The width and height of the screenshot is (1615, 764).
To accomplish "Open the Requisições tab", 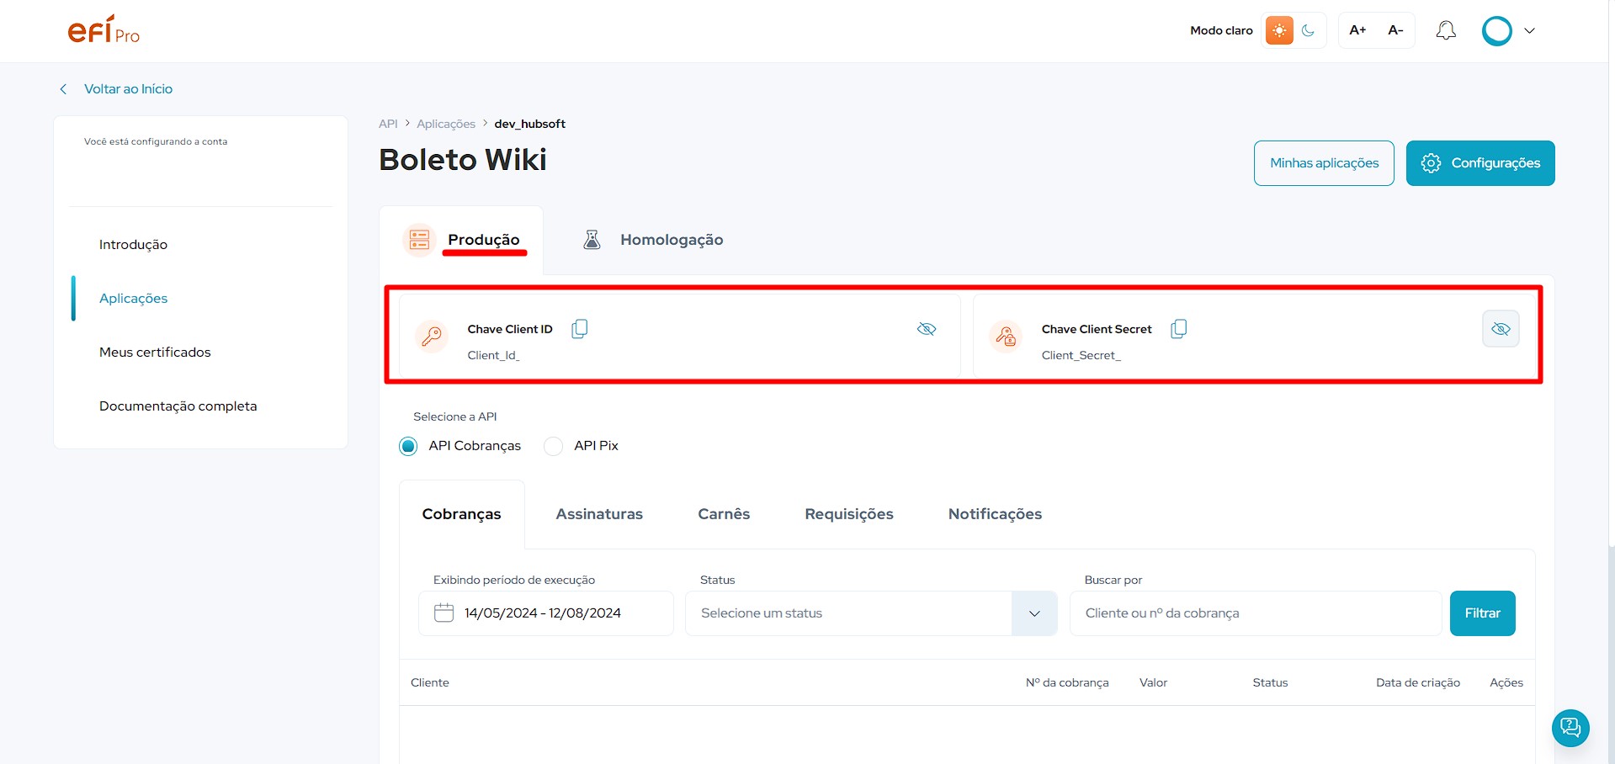I will 849,514.
